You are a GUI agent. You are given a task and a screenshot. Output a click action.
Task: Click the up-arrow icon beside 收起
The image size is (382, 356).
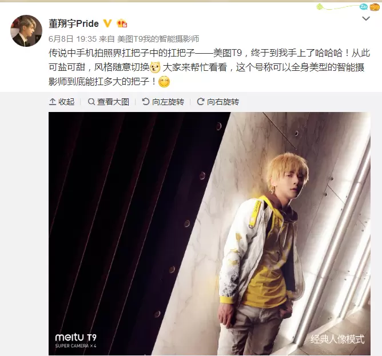[x=53, y=102]
